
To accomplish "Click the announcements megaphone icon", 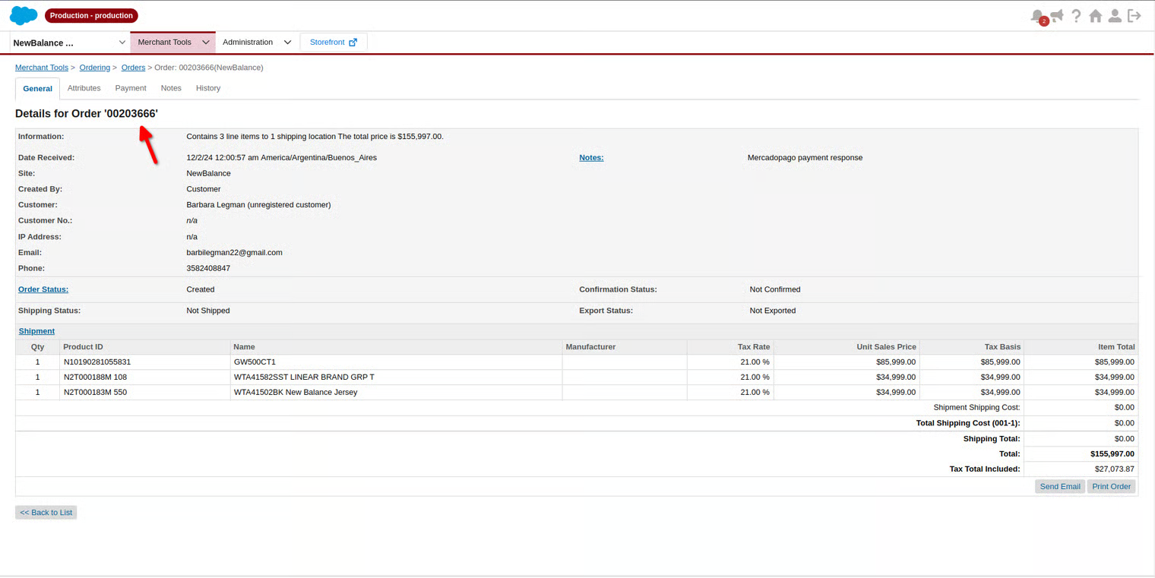I will [1057, 16].
